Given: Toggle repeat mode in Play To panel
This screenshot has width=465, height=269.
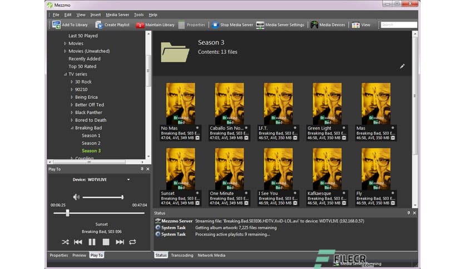Looking at the screenshot, I should [x=132, y=242].
